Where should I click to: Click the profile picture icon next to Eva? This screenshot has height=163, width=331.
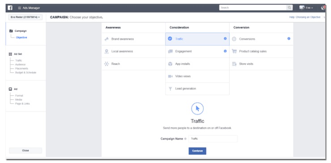point(301,8)
